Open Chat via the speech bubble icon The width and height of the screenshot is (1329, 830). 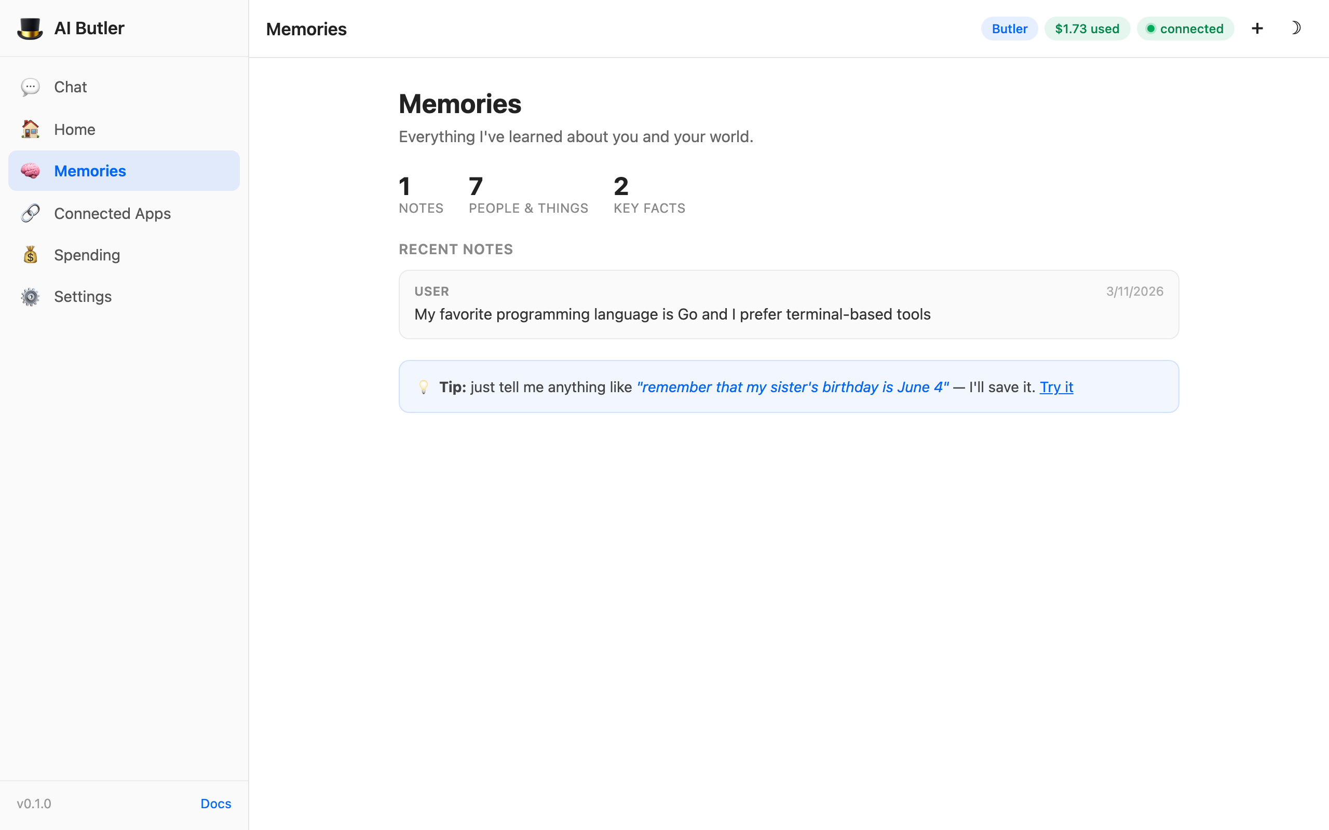31,87
